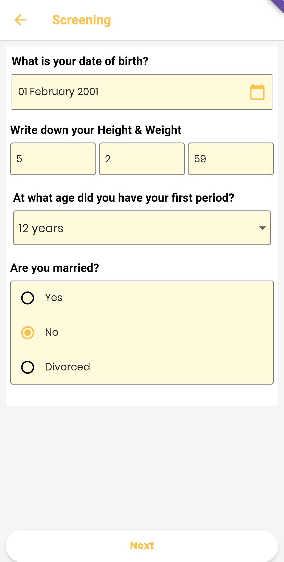Click the "Divorced" option label text
284x562 pixels.
coord(68,367)
